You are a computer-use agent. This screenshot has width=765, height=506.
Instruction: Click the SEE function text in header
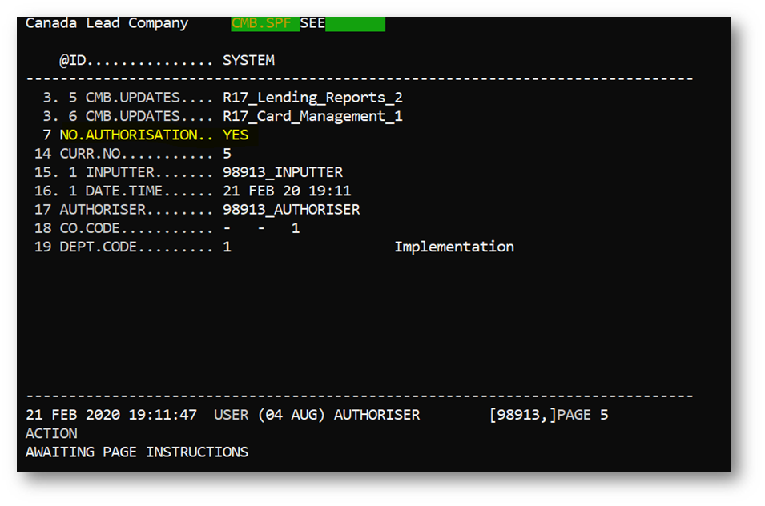pos(312,23)
